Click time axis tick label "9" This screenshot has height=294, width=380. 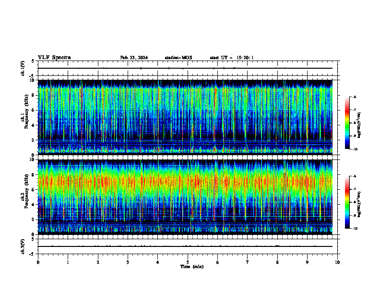(307, 262)
